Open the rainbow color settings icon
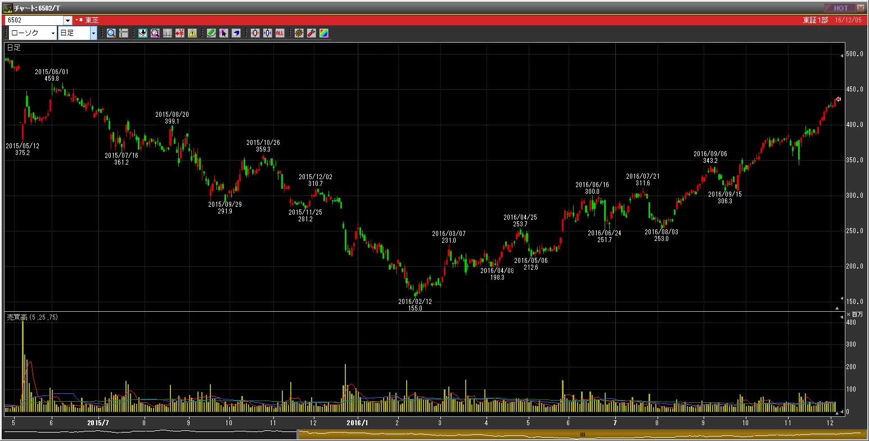This screenshot has width=869, height=441. tap(323, 33)
